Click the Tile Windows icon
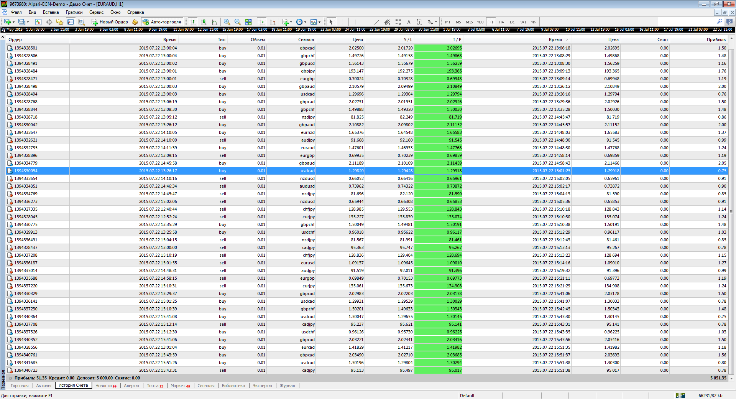Viewport: 736px width, 399px height. click(x=248, y=22)
